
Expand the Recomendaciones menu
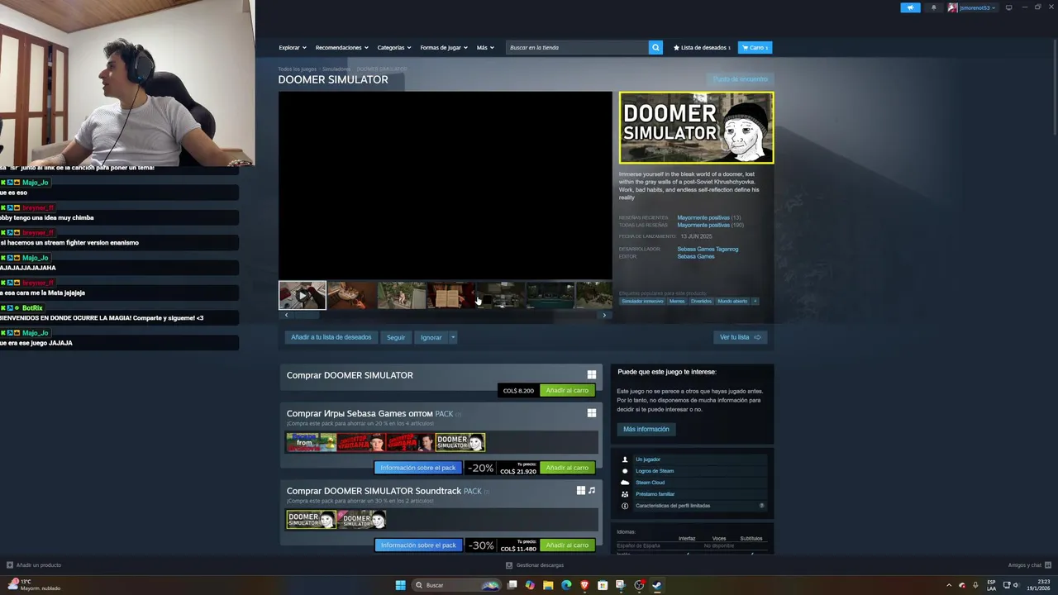(341, 48)
